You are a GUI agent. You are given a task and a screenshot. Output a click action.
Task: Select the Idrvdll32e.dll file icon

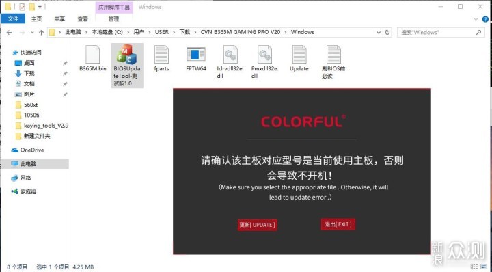tap(230, 55)
